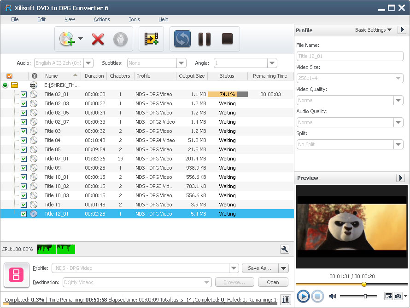Open settings via the wrench icon
The height and width of the screenshot is (308, 410).
pyautogui.click(x=285, y=249)
